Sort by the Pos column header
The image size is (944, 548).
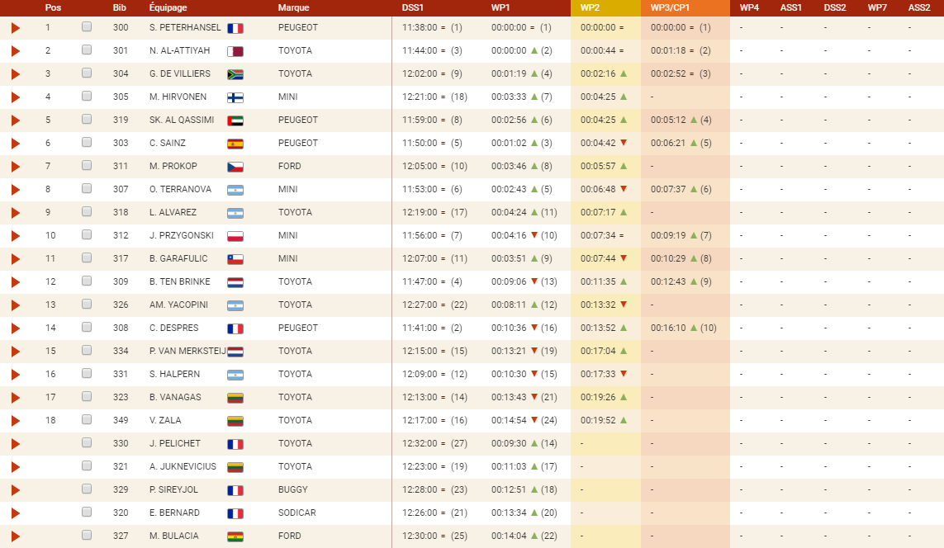[53, 7]
